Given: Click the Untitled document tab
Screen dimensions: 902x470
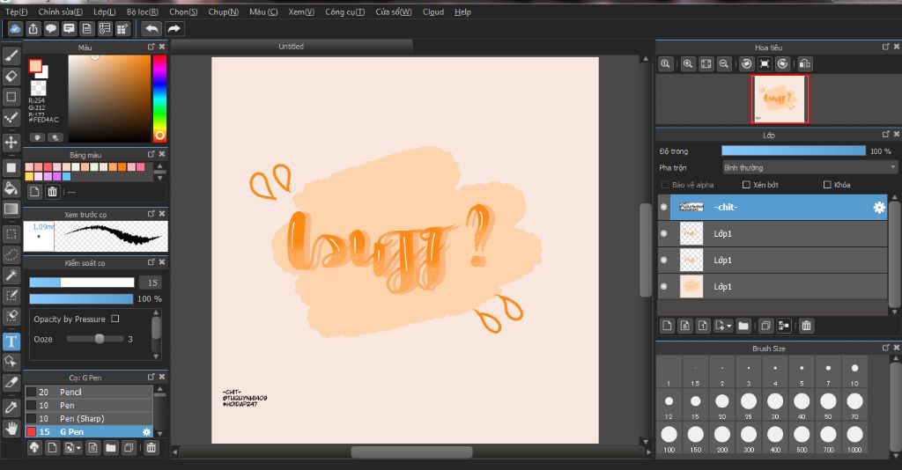Looking at the screenshot, I should (291, 46).
